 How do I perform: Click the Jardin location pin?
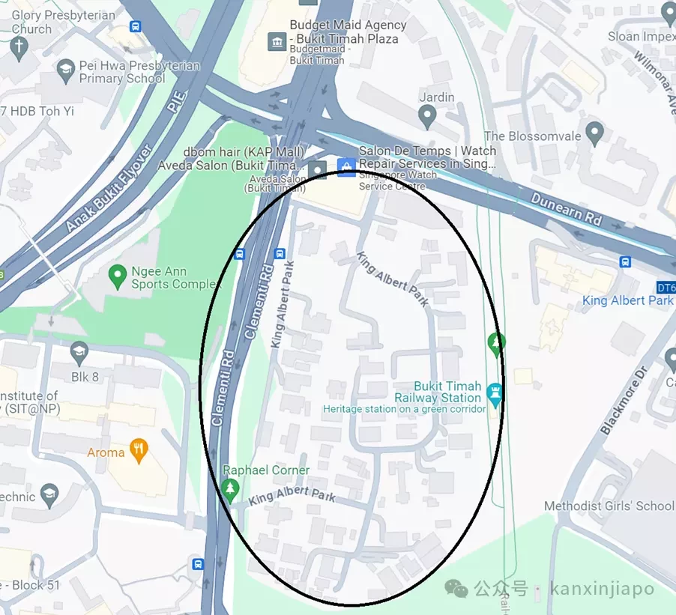click(427, 118)
